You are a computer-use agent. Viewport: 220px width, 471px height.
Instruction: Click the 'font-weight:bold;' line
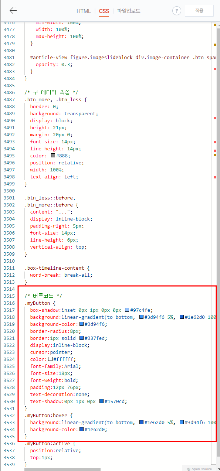point(54,380)
